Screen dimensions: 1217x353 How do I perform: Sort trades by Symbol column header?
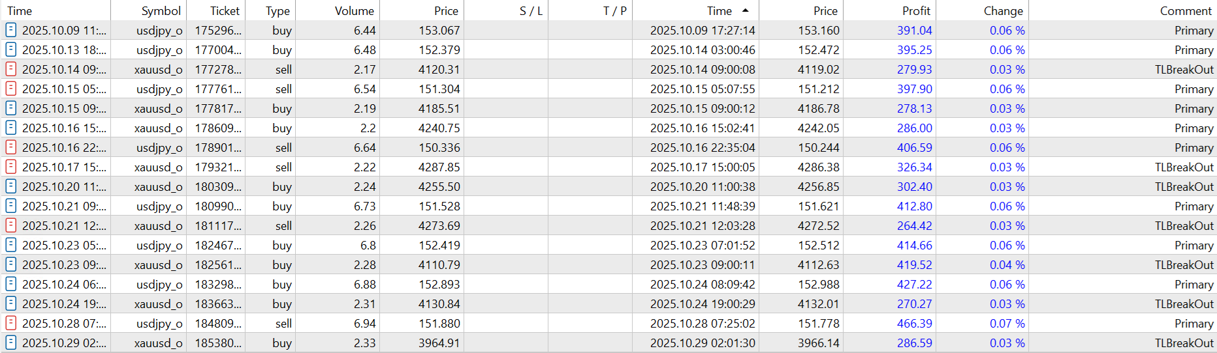pos(161,10)
